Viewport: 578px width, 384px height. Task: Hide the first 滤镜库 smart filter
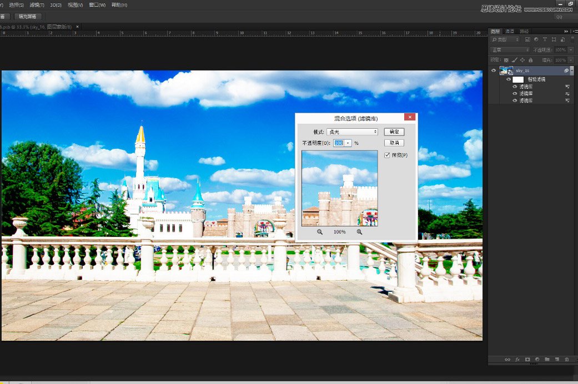pyautogui.click(x=515, y=87)
